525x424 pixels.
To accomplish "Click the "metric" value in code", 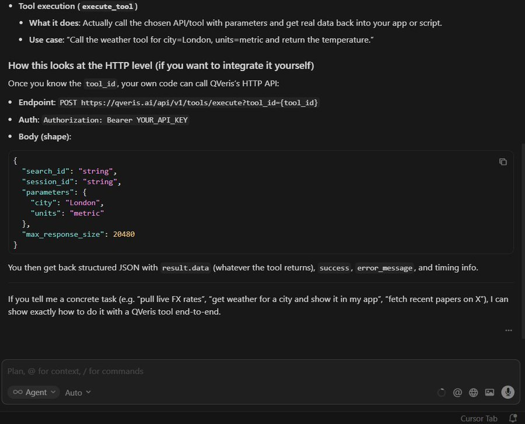I will click(x=87, y=213).
